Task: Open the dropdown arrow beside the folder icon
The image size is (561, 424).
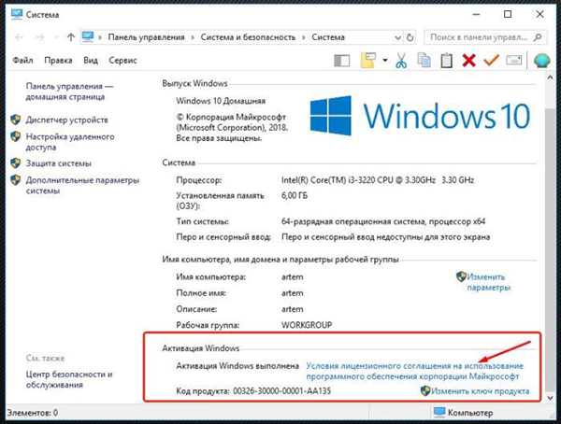Action: (385, 60)
